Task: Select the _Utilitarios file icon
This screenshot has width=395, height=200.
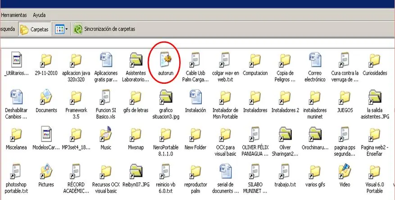Action: click(17, 60)
